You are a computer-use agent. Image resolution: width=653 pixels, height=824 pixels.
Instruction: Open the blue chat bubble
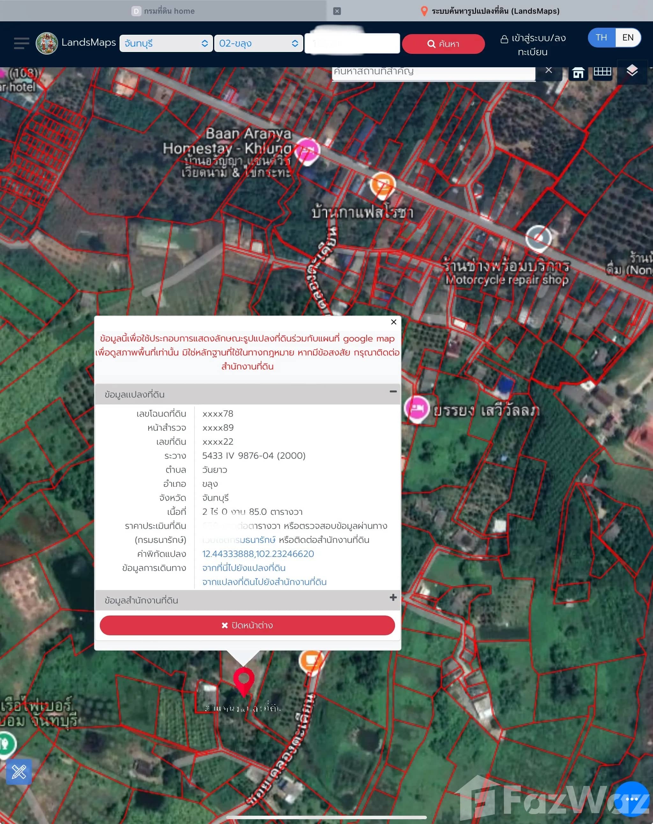631,799
